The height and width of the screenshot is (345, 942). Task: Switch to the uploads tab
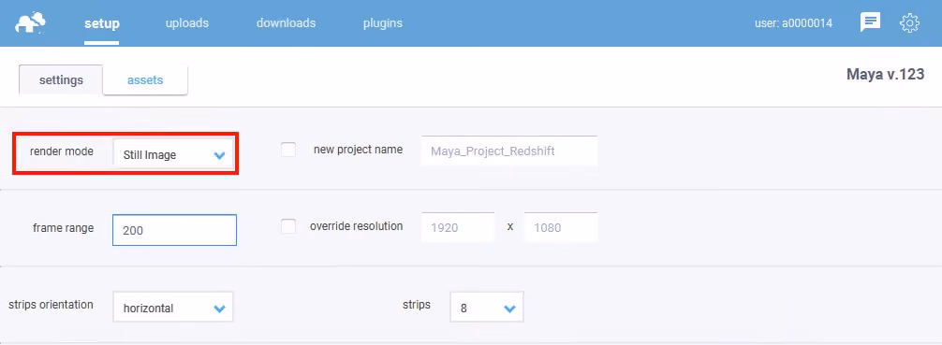(x=187, y=23)
